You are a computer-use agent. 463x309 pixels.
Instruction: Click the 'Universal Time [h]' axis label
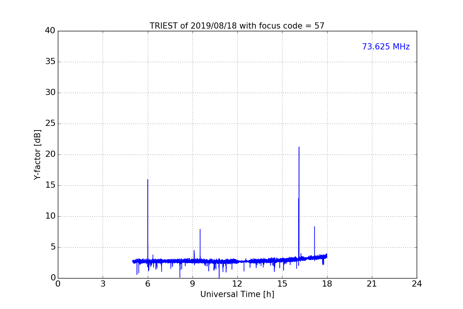pos(237,294)
